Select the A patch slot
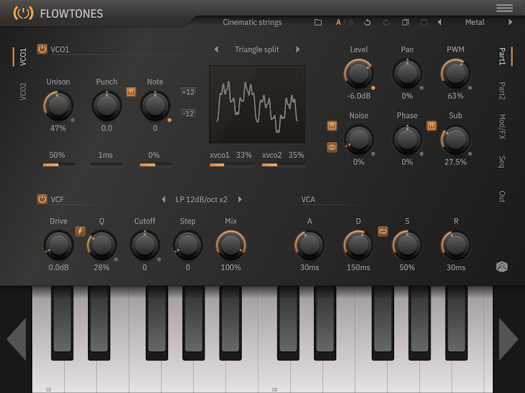 click(338, 22)
